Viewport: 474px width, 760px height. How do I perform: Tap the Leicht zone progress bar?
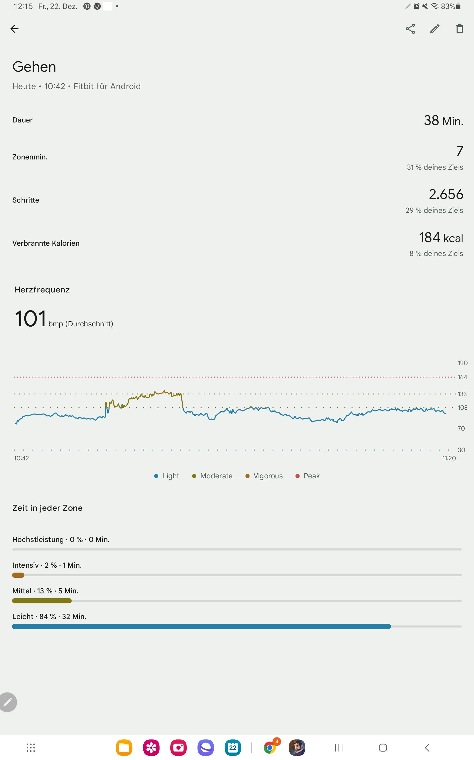tap(237, 626)
